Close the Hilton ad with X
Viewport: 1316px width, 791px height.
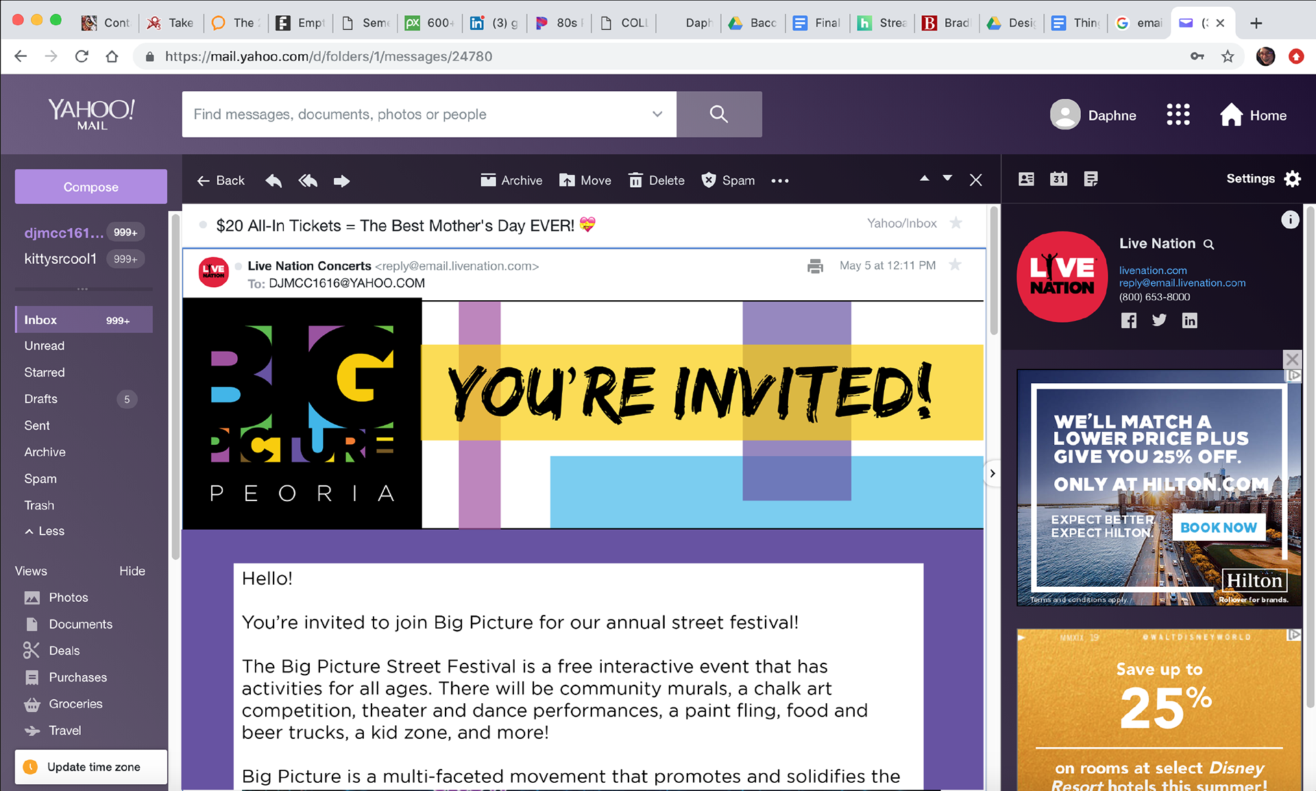1292,359
